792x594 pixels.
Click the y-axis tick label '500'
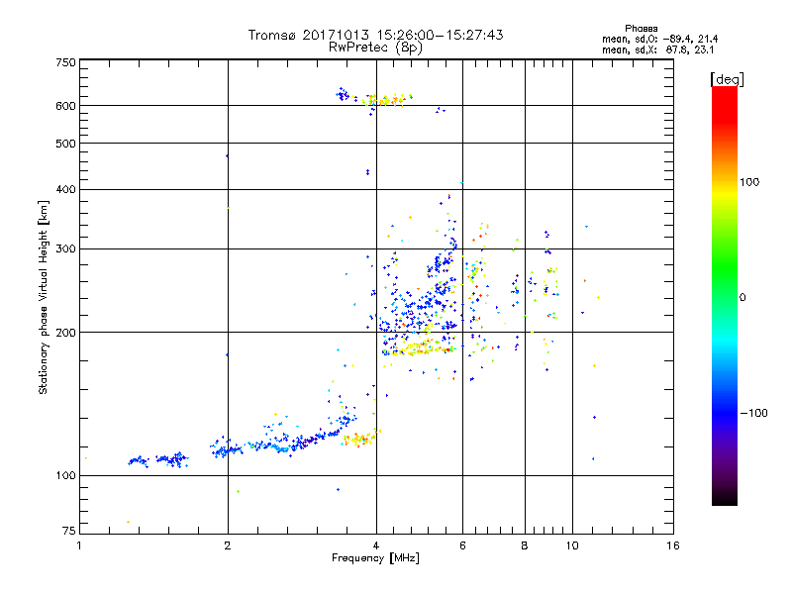coord(66,144)
